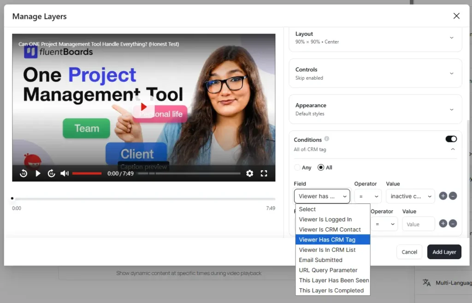Click the Cancel button

click(409, 252)
